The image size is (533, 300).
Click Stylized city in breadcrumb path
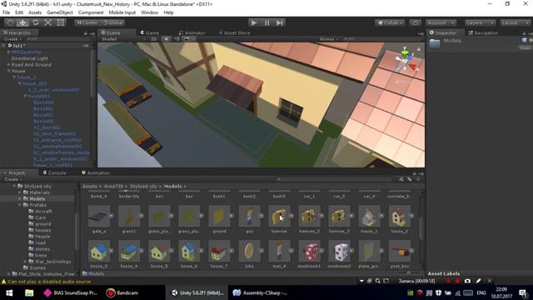click(x=143, y=187)
